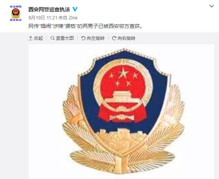Click the 西安网警 profile avatar

(x=16, y=13)
